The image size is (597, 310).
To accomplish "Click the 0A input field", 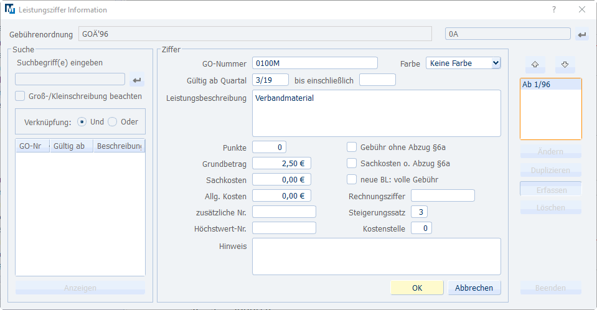I will [507, 34].
